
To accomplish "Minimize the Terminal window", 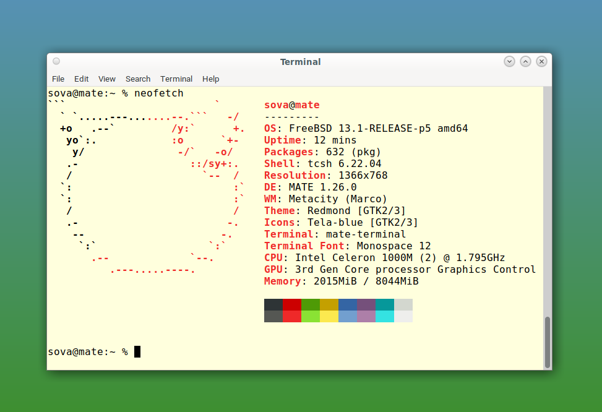I will (509, 61).
